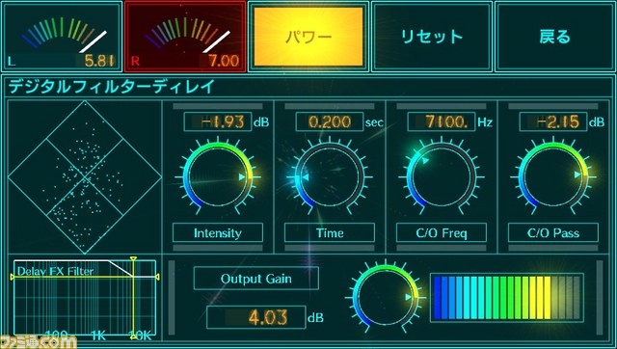Click the Output Gain label
617x349 pixels.
[x=256, y=279]
